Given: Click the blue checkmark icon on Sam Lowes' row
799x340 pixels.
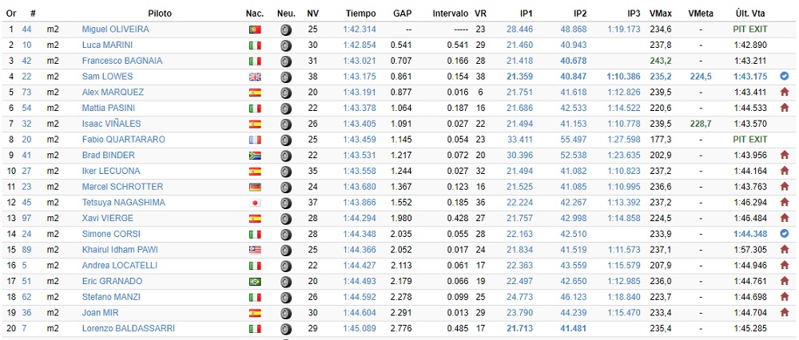Looking at the screenshot, I should click(x=784, y=77).
